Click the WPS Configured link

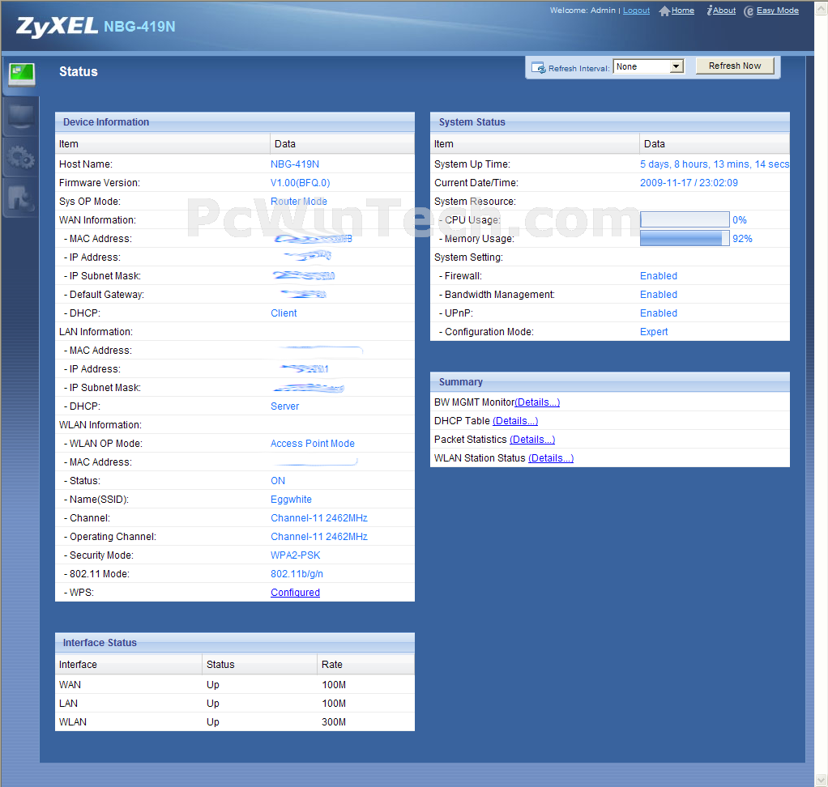[x=295, y=592]
